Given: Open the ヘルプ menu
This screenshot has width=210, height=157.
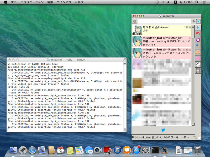Looking at the screenshot, I should (79, 2).
